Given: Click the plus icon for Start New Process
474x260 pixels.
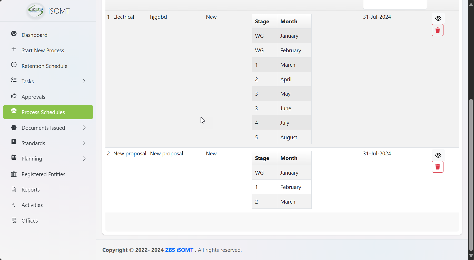Looking at the screenshot, I should 14,49.
